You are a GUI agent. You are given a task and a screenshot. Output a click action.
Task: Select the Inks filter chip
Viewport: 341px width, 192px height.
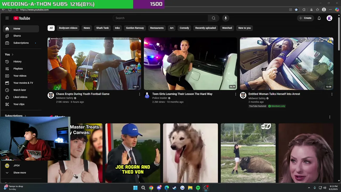pyautogui.click(x=117, y=28)
